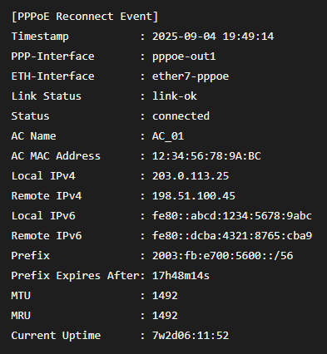Click the MTU value 1492
This screenshot has width=327, height=354.
[165, 296]
